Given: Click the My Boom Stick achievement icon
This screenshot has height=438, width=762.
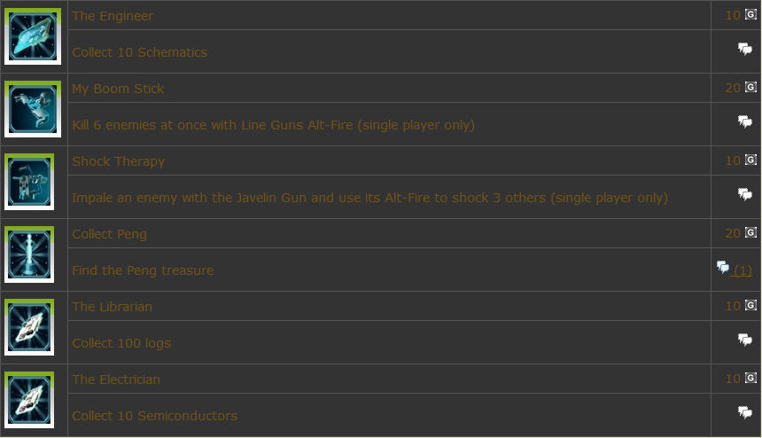Looking at the screenshot, I should tap(33, 109).
